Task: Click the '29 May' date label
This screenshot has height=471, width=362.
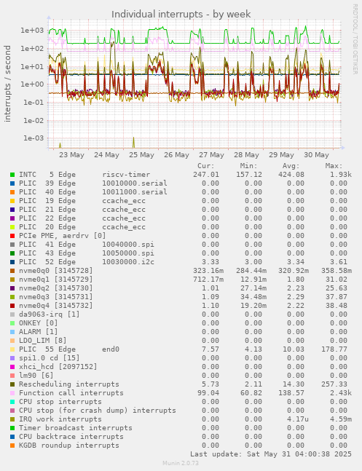Action: point(281,155)
